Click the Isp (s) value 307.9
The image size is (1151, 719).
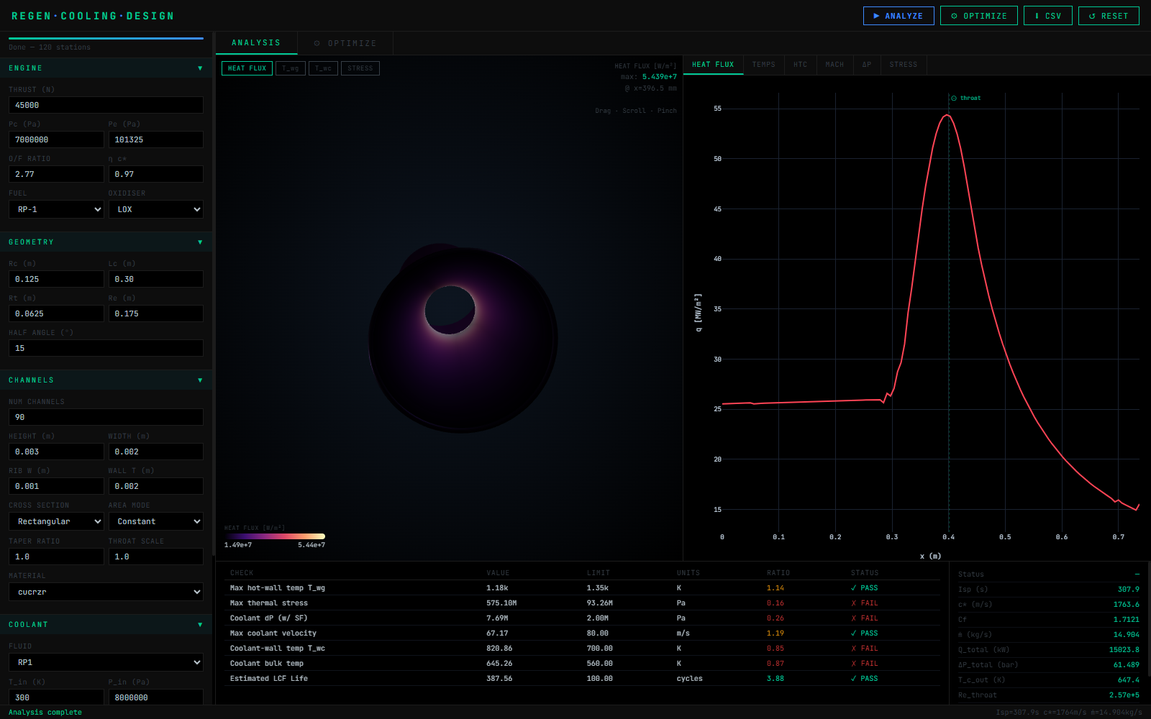click(1128, 590)
